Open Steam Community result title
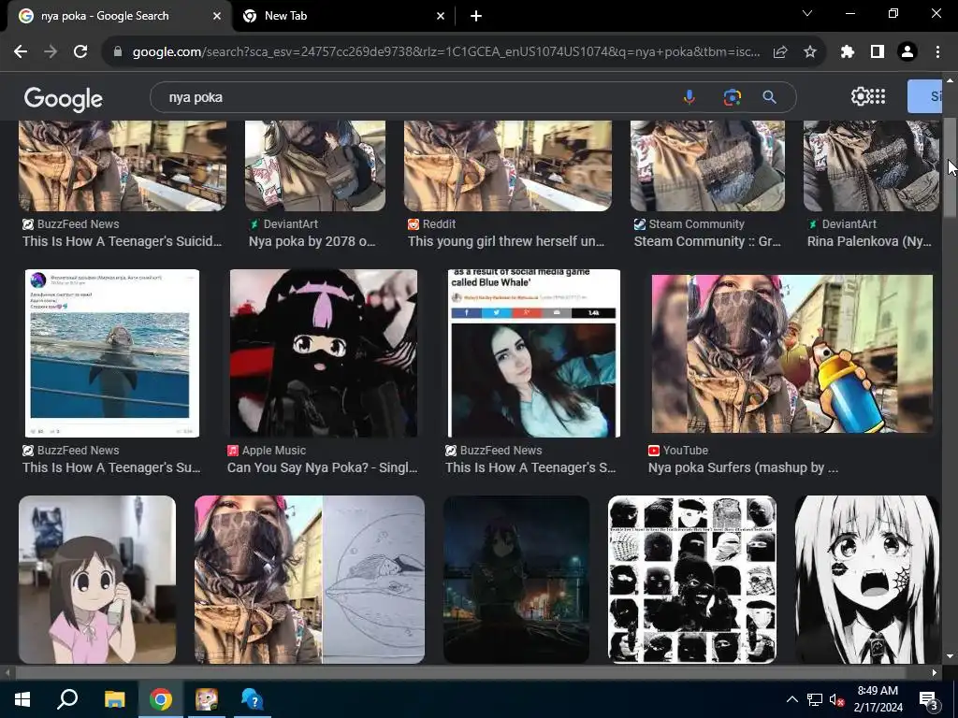This screenshot has height=718, width=958. [x=707, y=241]
